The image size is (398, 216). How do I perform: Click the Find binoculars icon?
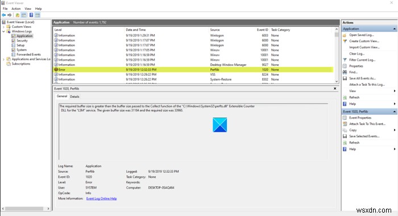point(345,72)
